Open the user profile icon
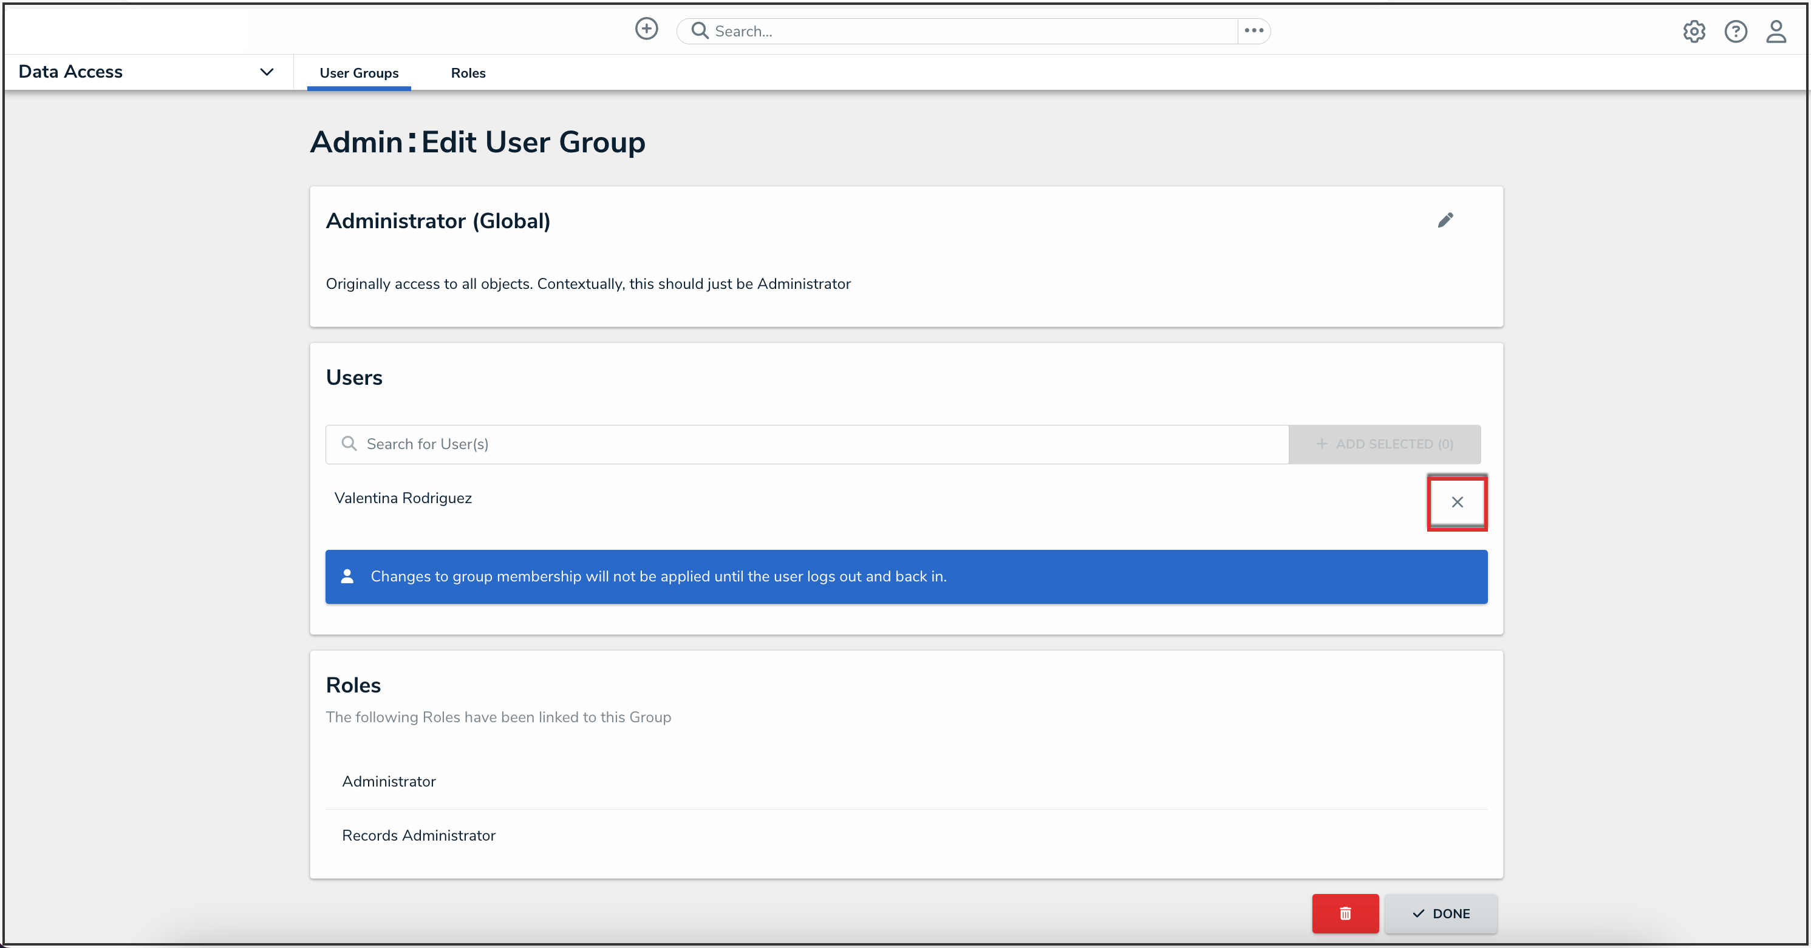 pos(1776,32)
